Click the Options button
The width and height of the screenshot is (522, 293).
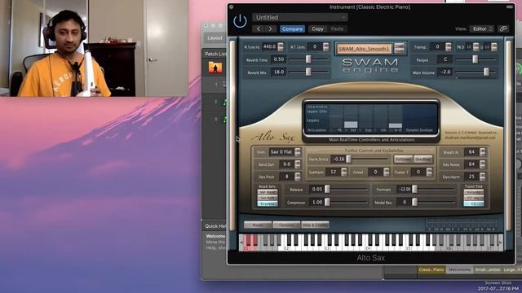pos(286,225)
